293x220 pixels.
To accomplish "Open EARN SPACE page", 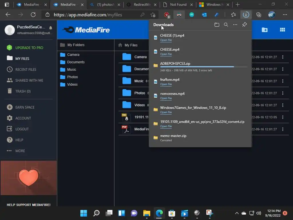I will [x=21, y=107].
